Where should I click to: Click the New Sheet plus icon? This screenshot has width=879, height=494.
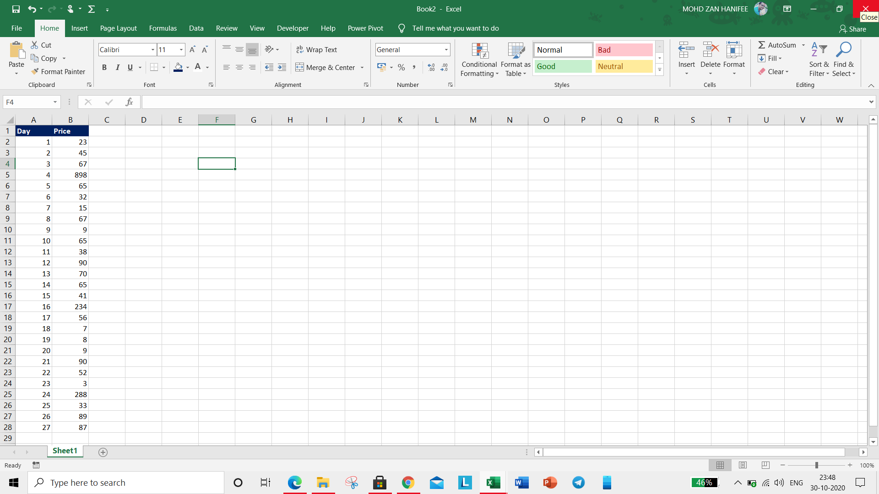pos(103,452)
